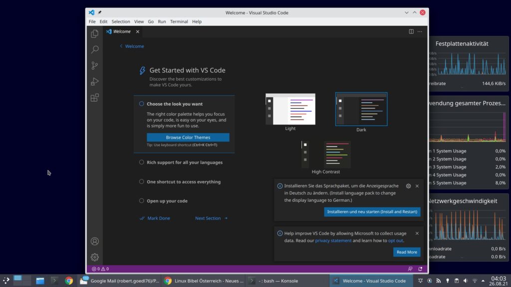The width and height of the screenshot is (511, 287).
Task: Launch the terminal shortcut icon in taskbar
Action: [54, 281]
